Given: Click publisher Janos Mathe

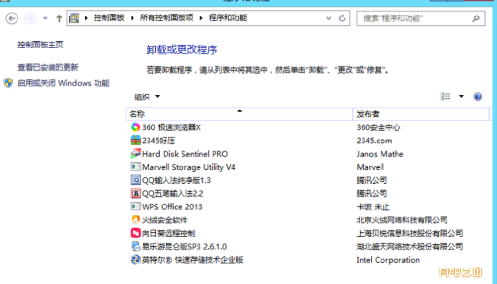Looking at the screenshot, I should (380, 154).
